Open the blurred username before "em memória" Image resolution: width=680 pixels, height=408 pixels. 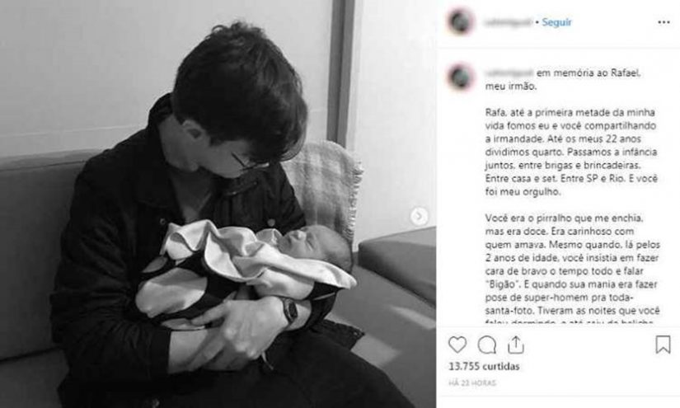(x=509, y=73)
